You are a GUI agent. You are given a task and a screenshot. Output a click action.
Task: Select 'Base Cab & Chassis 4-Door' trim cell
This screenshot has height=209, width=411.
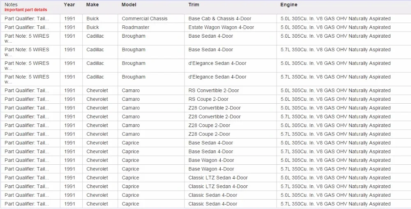click(219, 18)
